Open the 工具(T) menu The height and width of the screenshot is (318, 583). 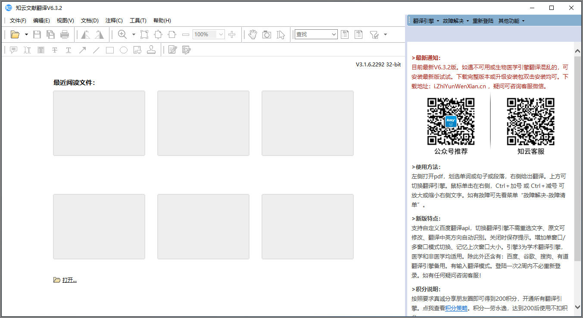(x=138, y=21)
